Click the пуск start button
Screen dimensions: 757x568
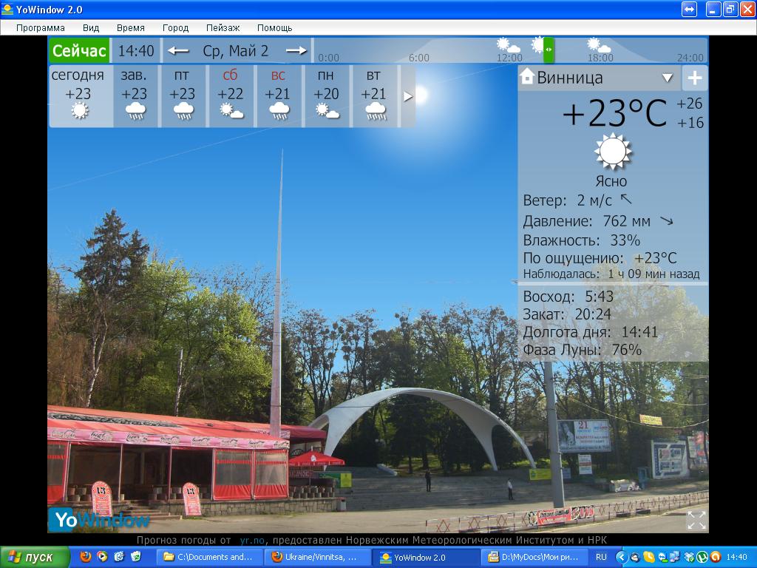pyautogui.click(x=35, y=557)
